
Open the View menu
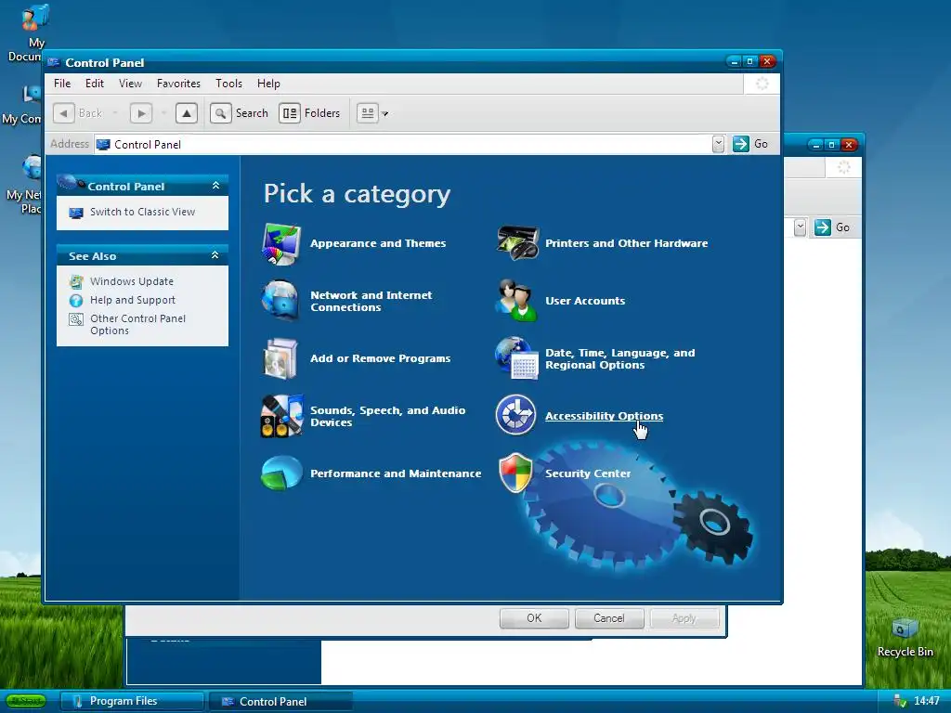[130, 83]
